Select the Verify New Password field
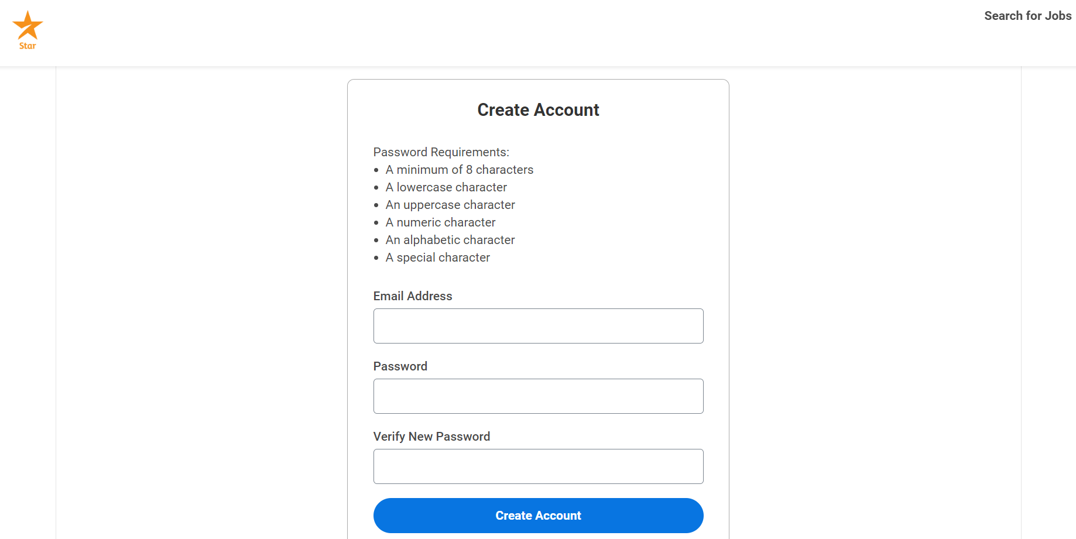The height and width of the screenshot is (539, 1076). pos(538,466)
